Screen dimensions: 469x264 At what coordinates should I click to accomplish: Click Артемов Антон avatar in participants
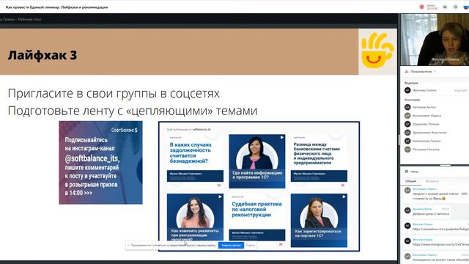click(407, 107)
